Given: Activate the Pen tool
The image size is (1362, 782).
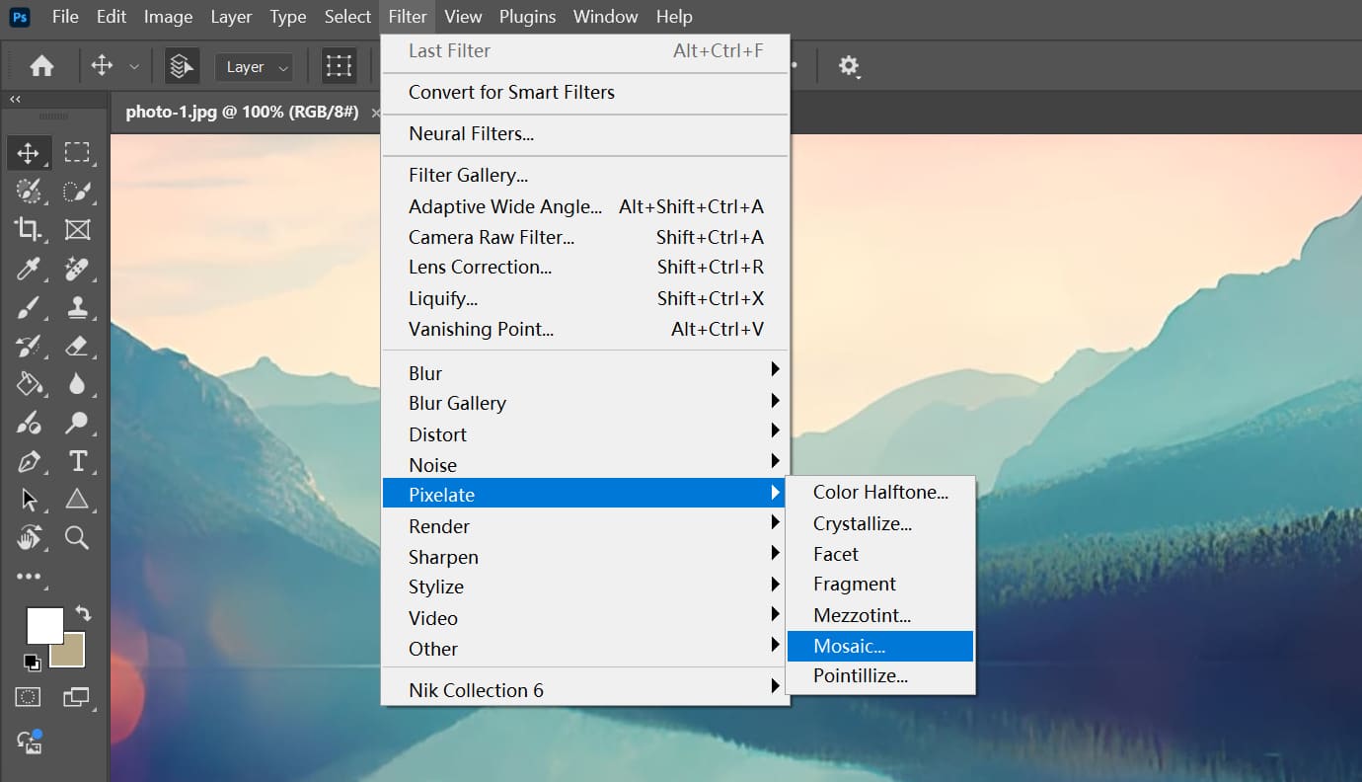Looking at the screenshot, I should point(29,460).
